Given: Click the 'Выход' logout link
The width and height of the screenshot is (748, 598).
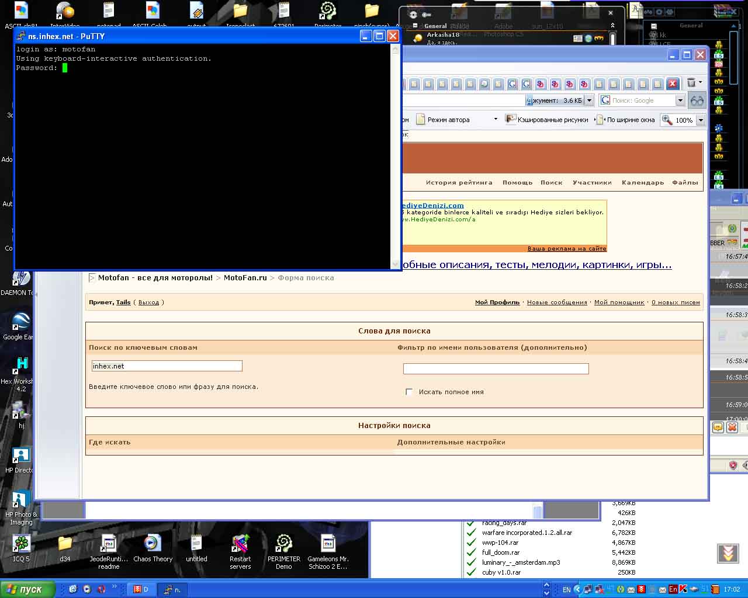Looking at the screenshot, I should pyautogui.click(x=148, y=303).
